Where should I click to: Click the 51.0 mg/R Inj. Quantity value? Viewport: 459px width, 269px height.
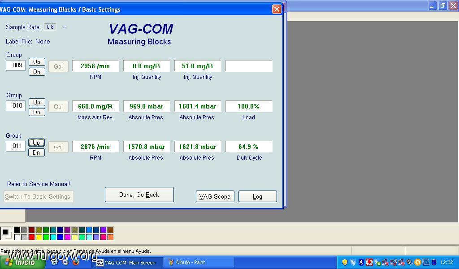point(198,66)
